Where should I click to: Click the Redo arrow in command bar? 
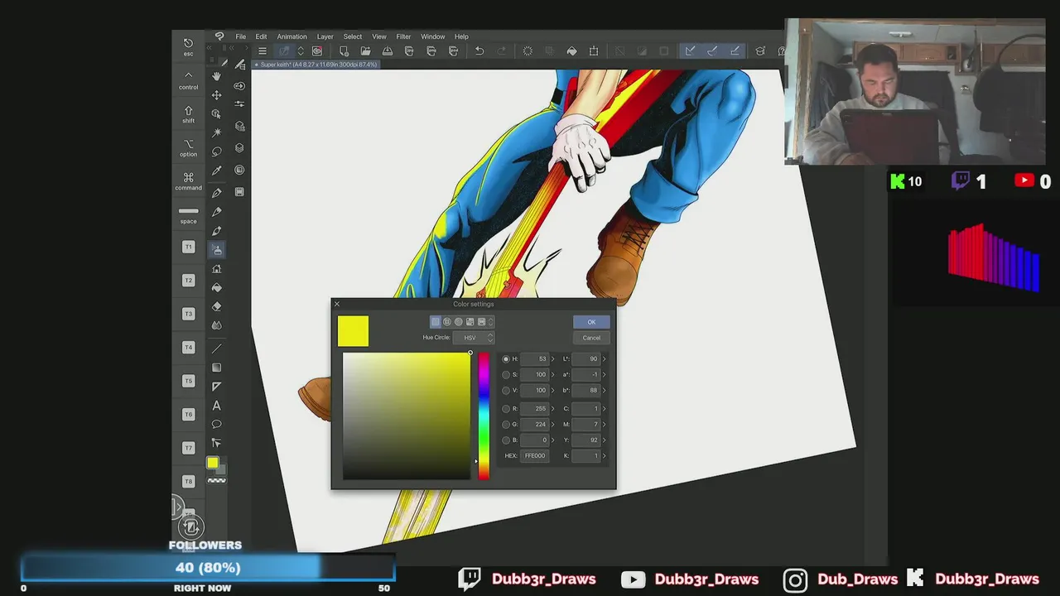coord(501,51)
